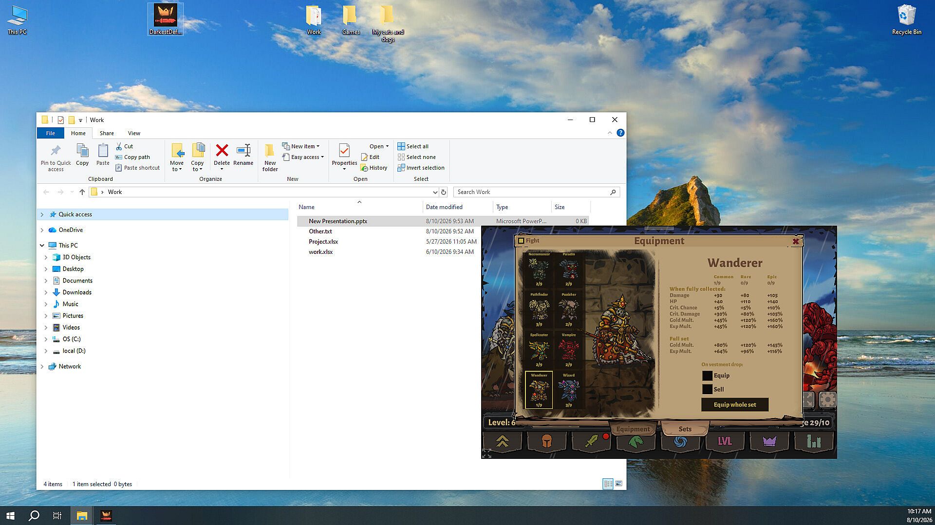Screen dimensions: 935x525
Task: Switch to the Equipment tab in game
Action: (x=633, y=429)
